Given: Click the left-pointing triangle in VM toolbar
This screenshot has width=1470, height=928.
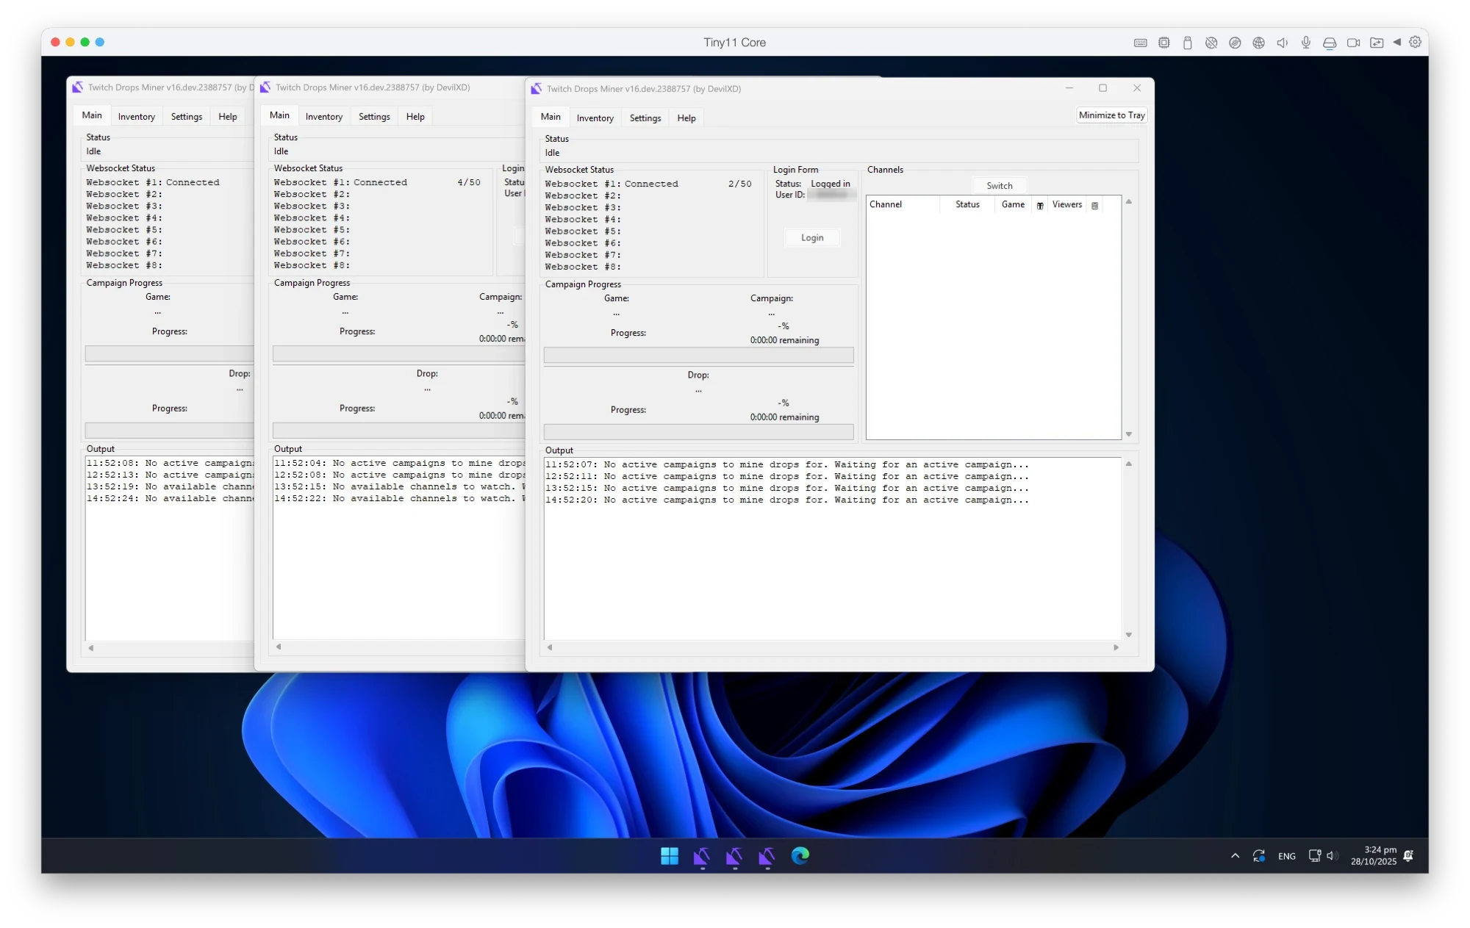Looking at the screenshot, I should click(x=1396, y=42).
